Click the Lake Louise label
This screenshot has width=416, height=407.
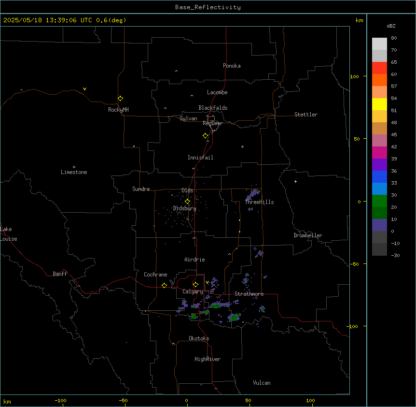pos(9,234)
